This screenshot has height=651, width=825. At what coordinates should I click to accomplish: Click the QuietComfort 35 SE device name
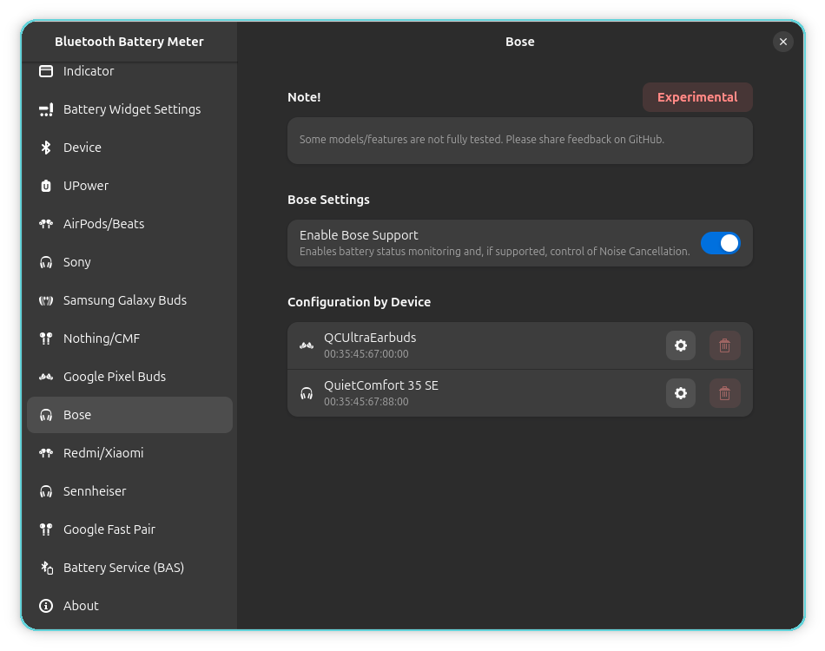click(x=381, y=385)
